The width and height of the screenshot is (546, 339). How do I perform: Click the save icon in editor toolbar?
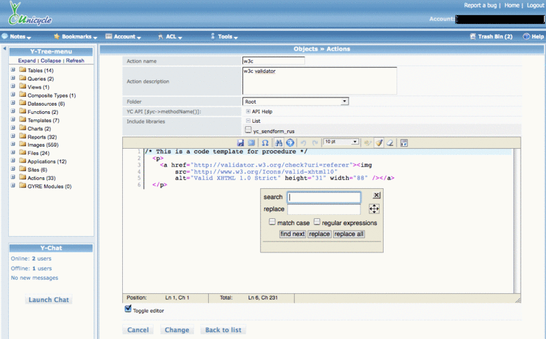pos(241,142)
